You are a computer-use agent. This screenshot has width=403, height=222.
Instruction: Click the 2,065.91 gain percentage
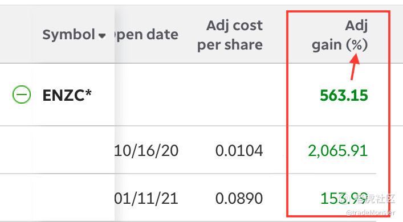[x=337, y=150]
